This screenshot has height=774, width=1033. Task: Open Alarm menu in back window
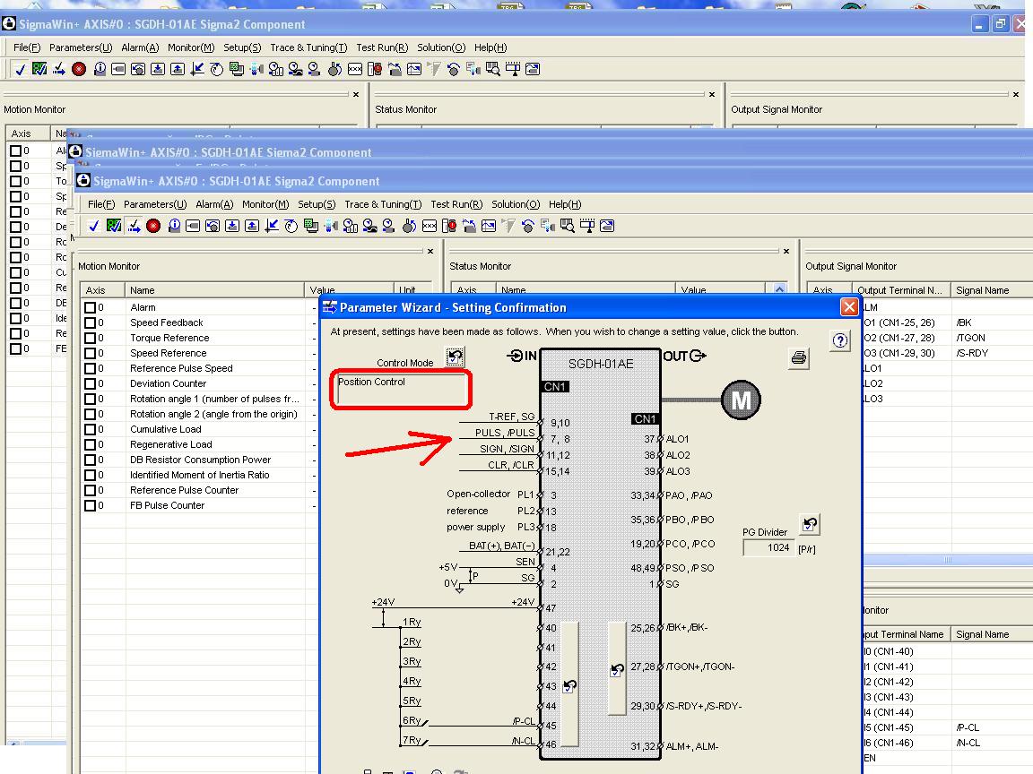pyautogui.click(x=140, y=47)
